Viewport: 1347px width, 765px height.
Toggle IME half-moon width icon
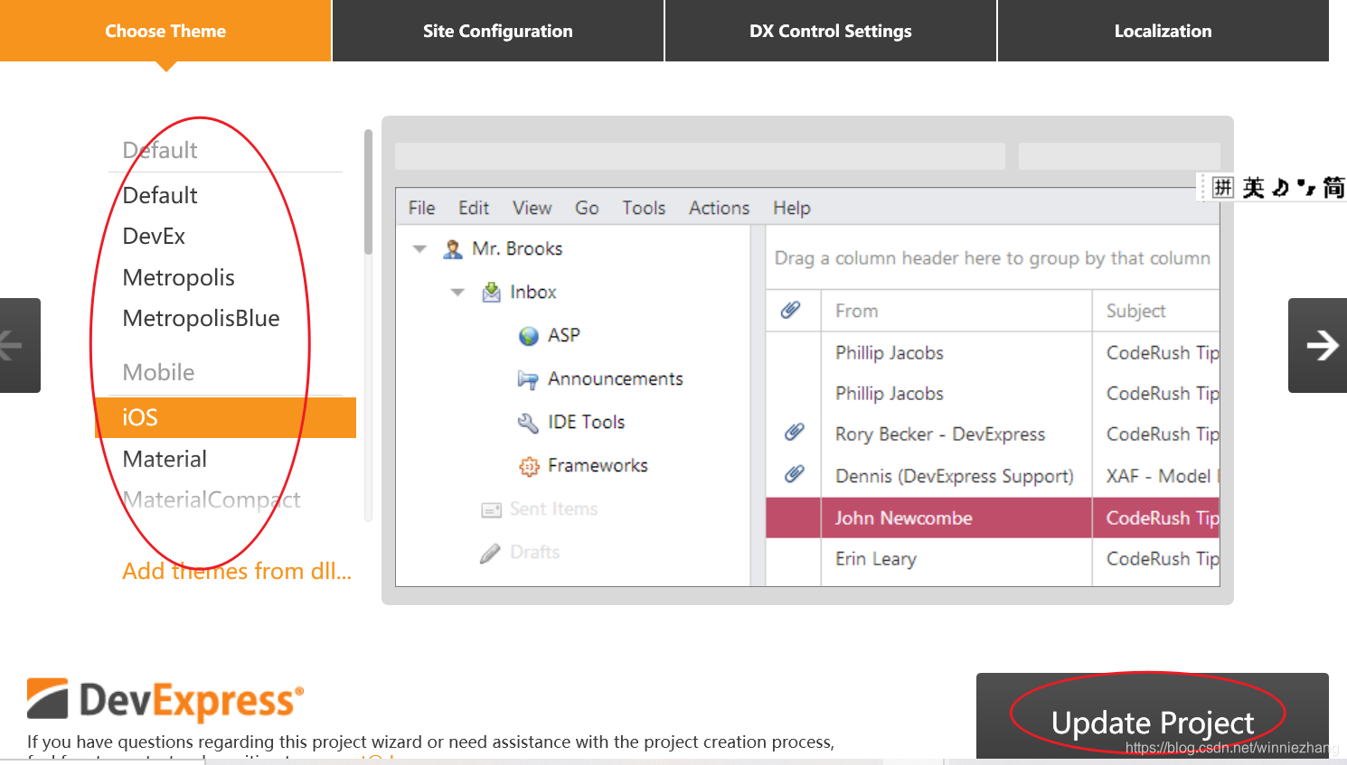tap(1280, 187)
